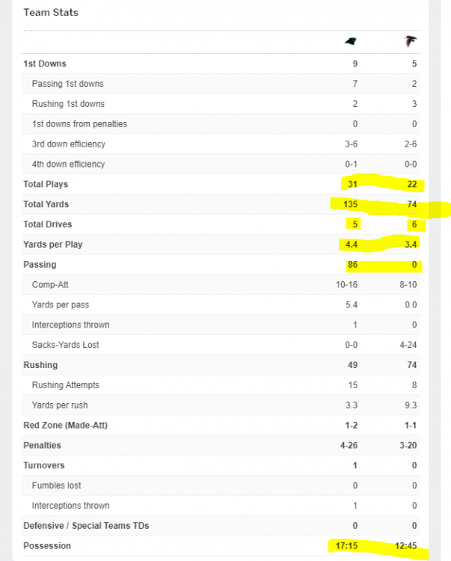This screenshot has width=451, height=561.
Task: Click Falcons' Possession time 12:45
Action: pyautogui.click(x=406, y=546)
